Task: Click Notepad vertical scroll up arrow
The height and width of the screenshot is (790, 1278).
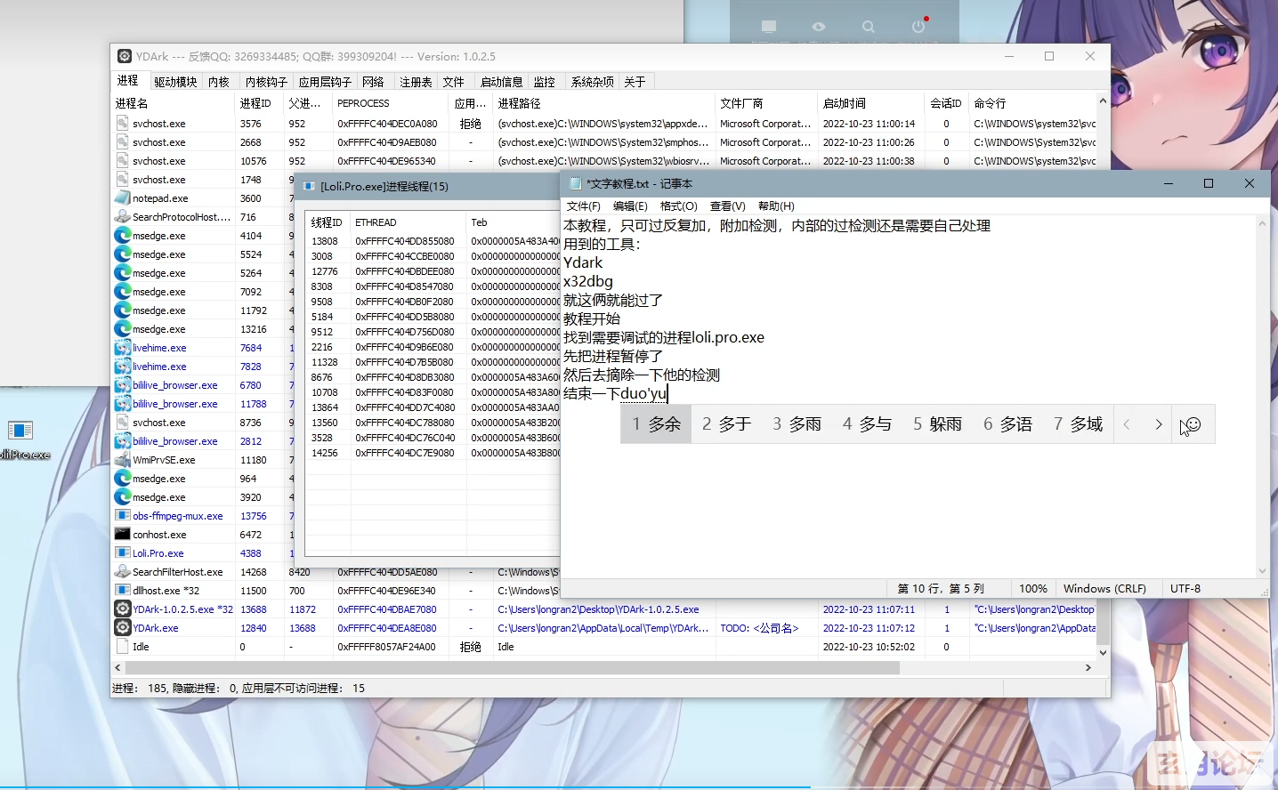Action: 1262,223
